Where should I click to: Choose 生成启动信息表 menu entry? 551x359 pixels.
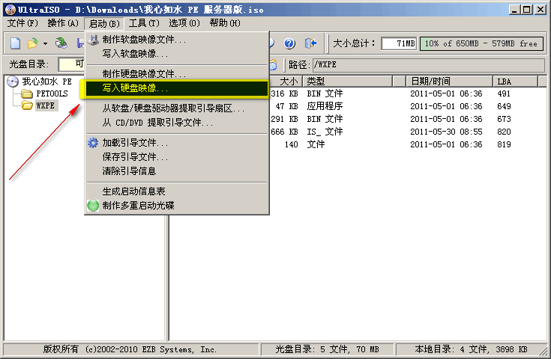click(x=177, y=191)
